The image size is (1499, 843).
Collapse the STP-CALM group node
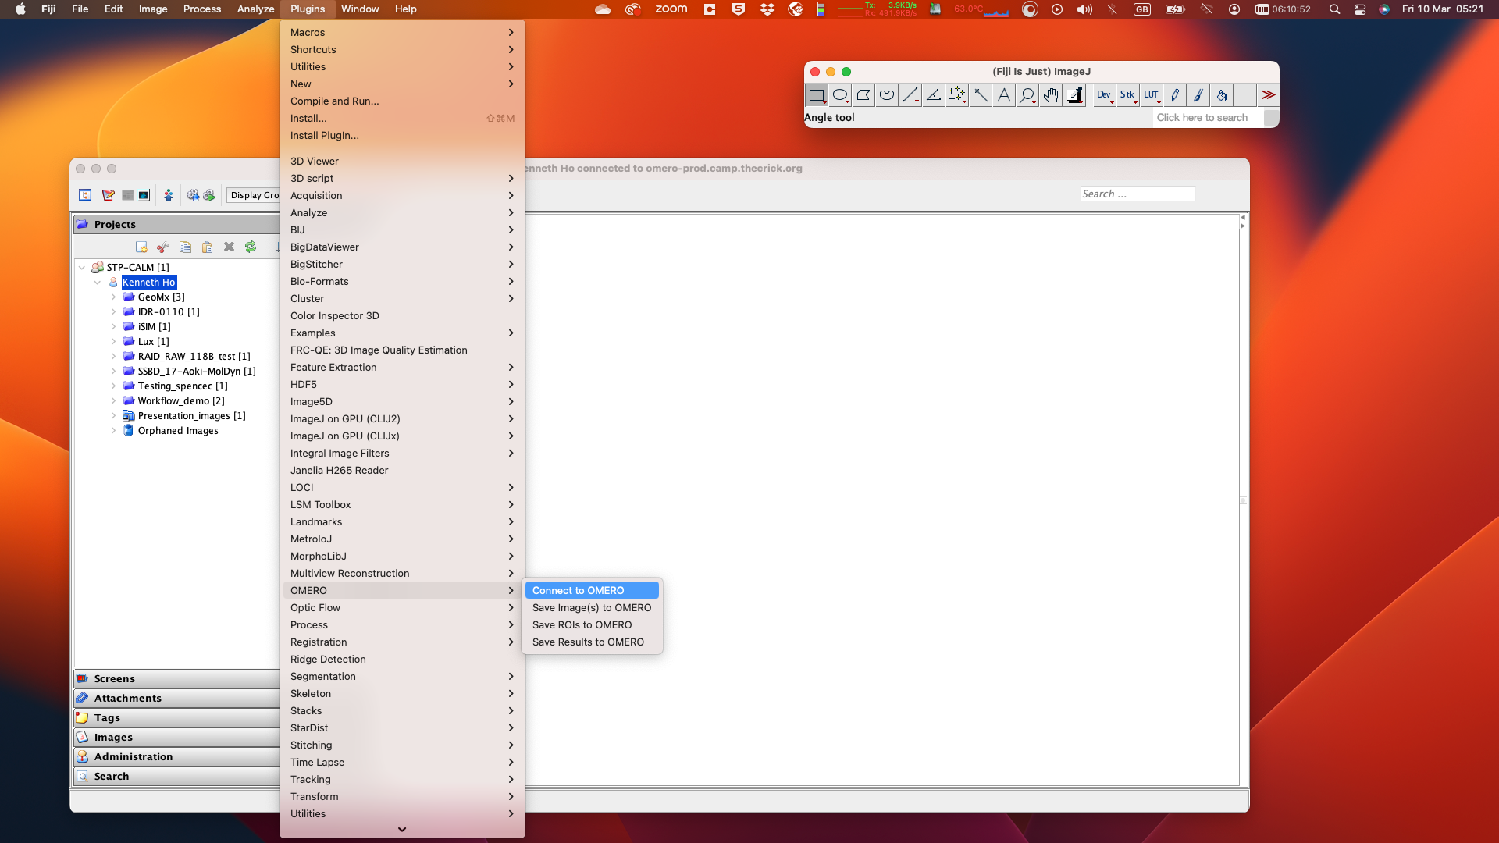coord(82,268)
